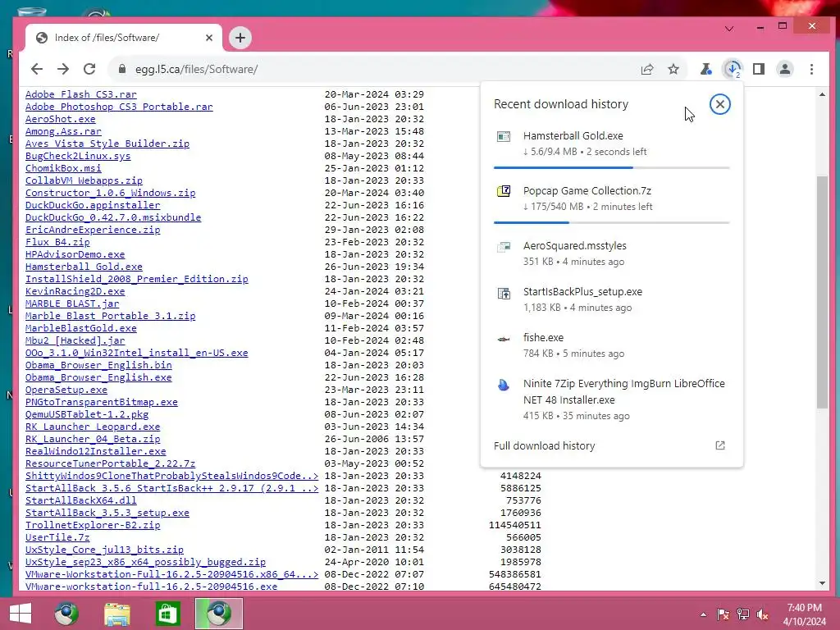The image size is (840, 630).
Task: Click Popcap Game Collection download progress bar
Action: [611, 222]
